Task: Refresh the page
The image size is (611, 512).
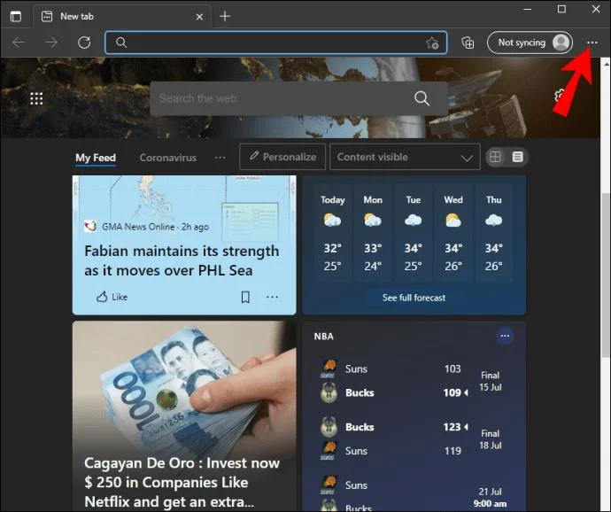Action: [x=84, y=43]
